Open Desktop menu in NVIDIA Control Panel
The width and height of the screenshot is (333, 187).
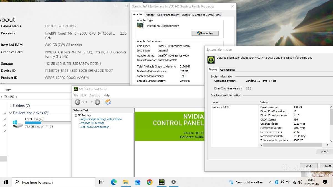pos(95,95)
